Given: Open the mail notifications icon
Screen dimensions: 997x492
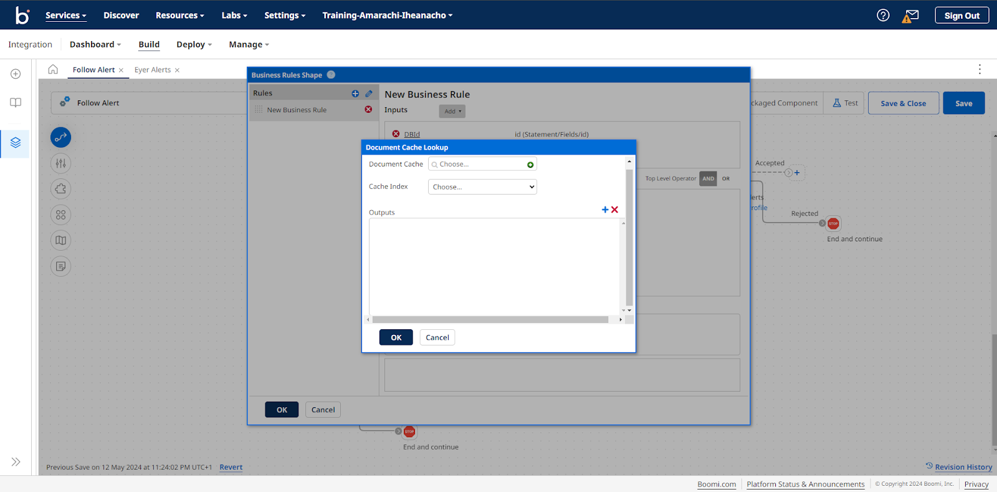Looking at the screenshot, I should coord(911,16).
